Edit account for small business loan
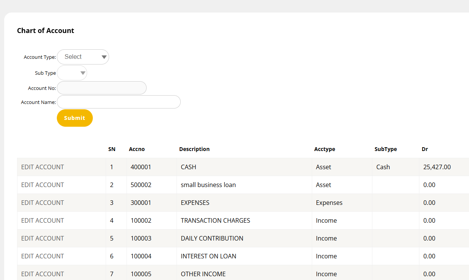Screen dimensions: 469x280 (x=42, y=185)
